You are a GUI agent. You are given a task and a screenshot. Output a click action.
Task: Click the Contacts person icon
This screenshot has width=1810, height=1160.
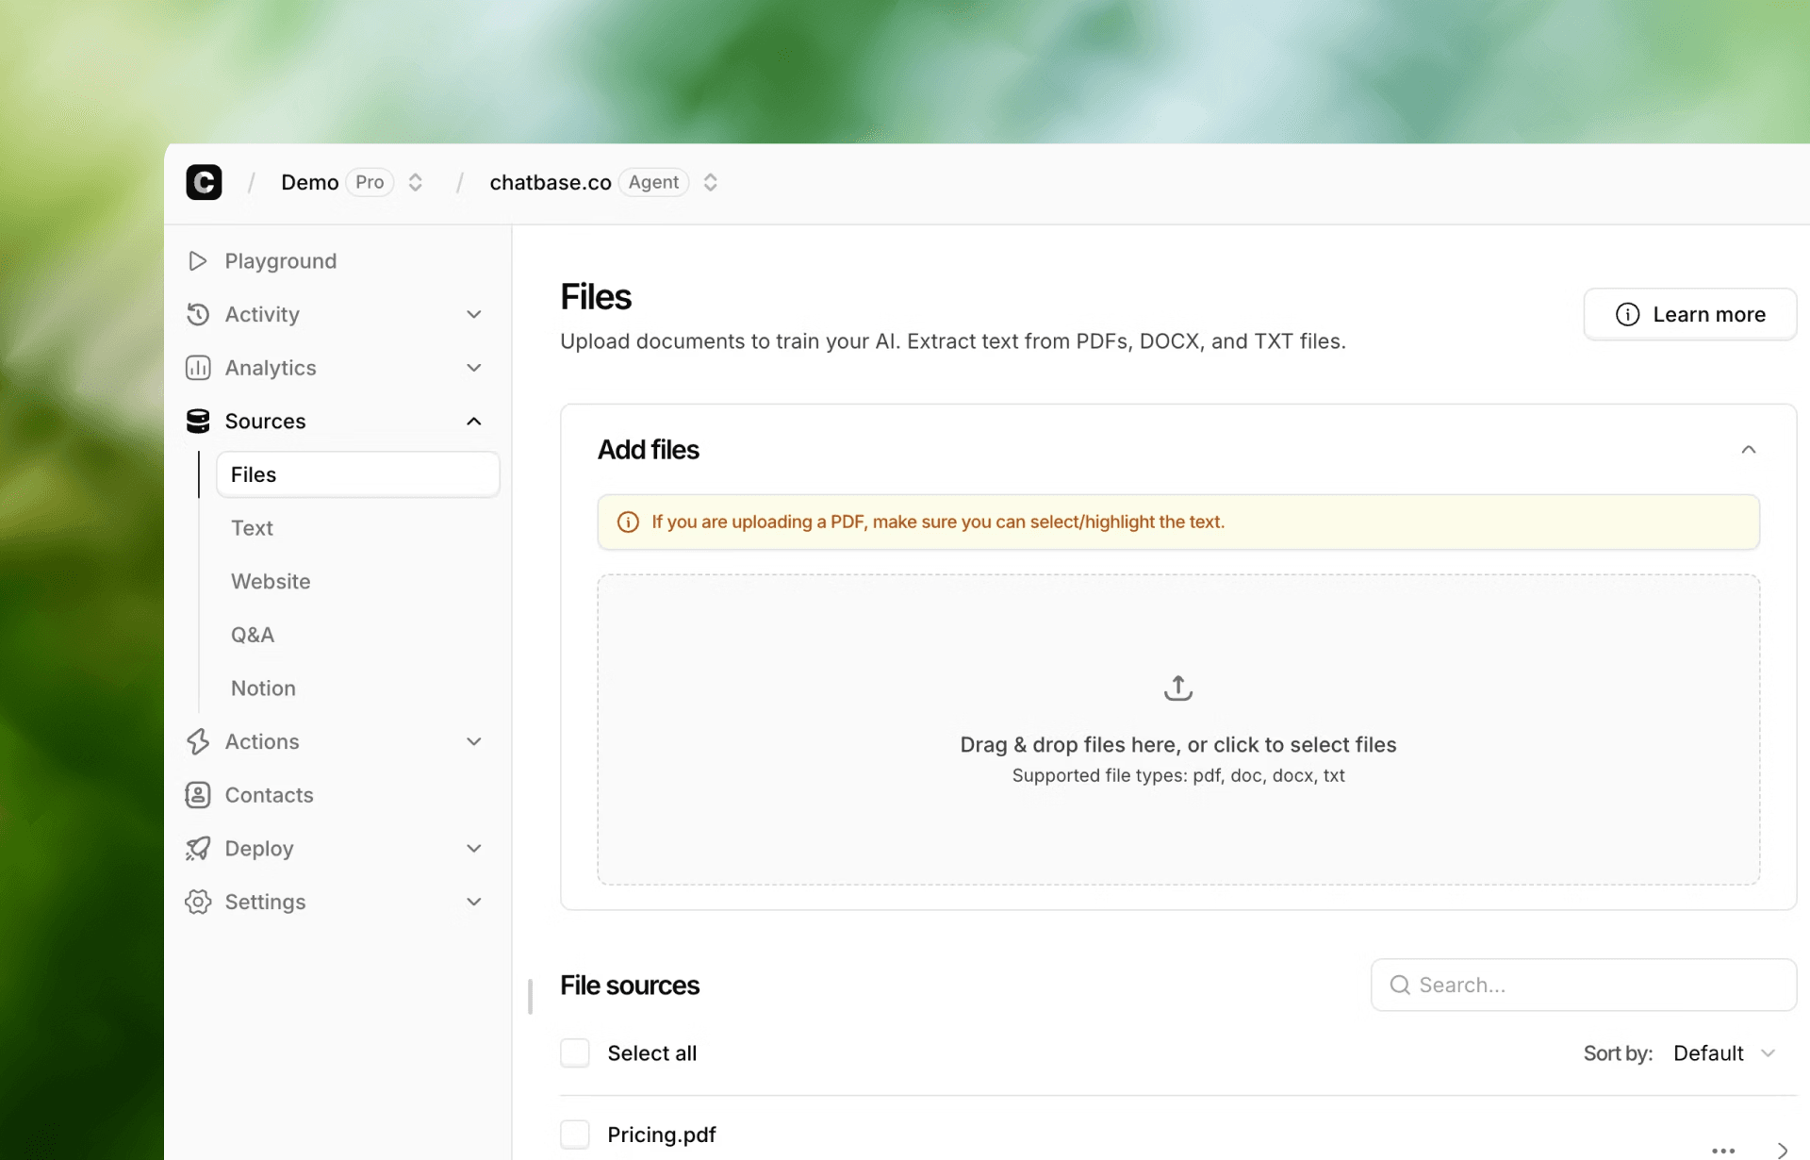tap(198, 795)
